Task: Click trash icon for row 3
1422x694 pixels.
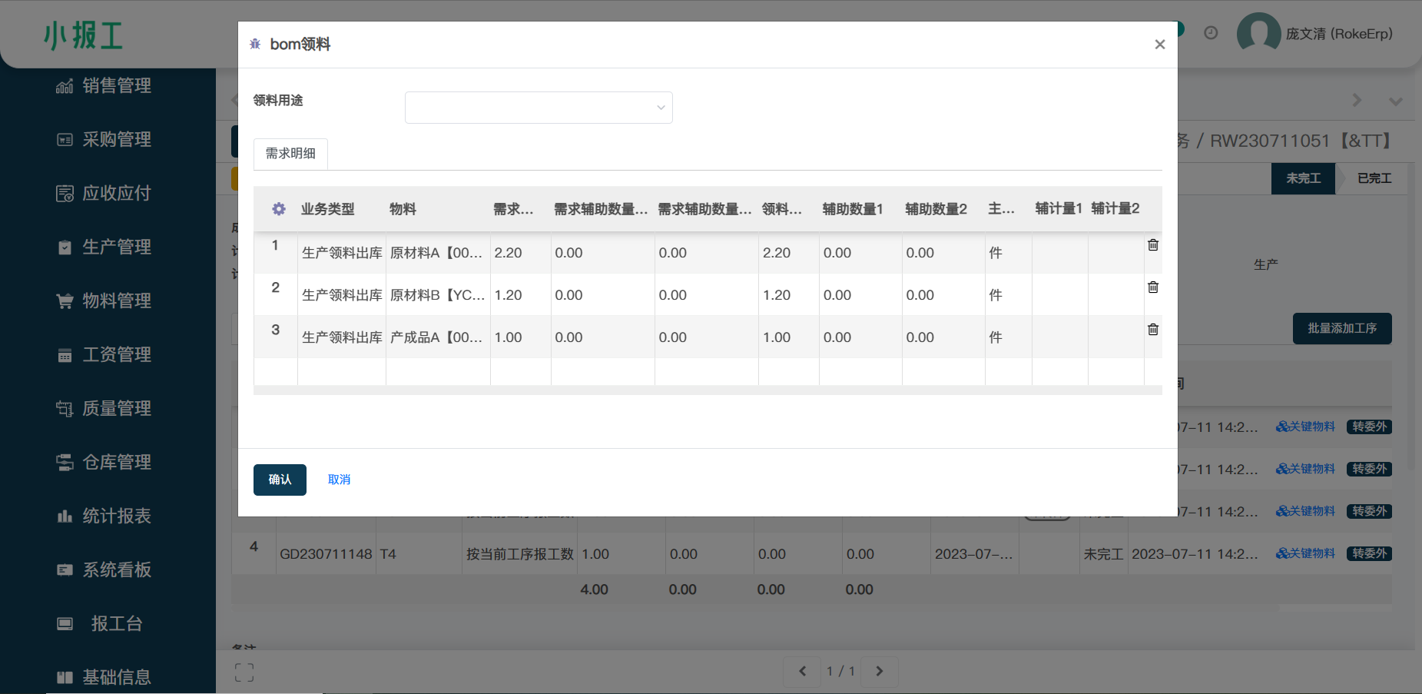Action: coord(1152,330)
